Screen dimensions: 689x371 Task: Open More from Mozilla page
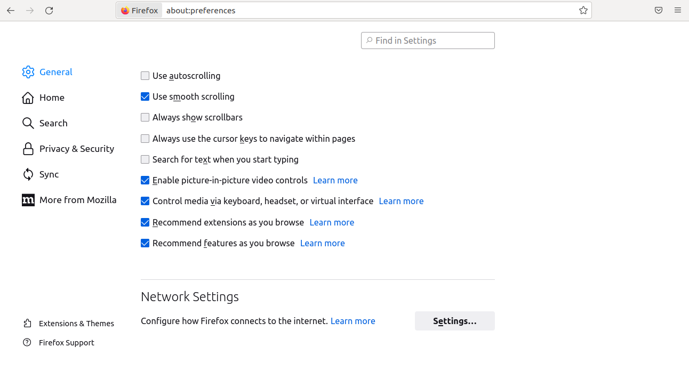[x=78, y=200]
